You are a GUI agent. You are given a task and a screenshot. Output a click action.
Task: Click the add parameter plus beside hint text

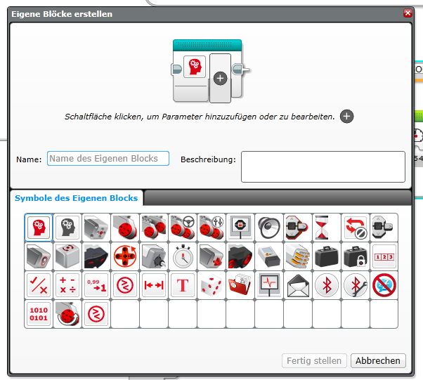(x=346, y=117)
